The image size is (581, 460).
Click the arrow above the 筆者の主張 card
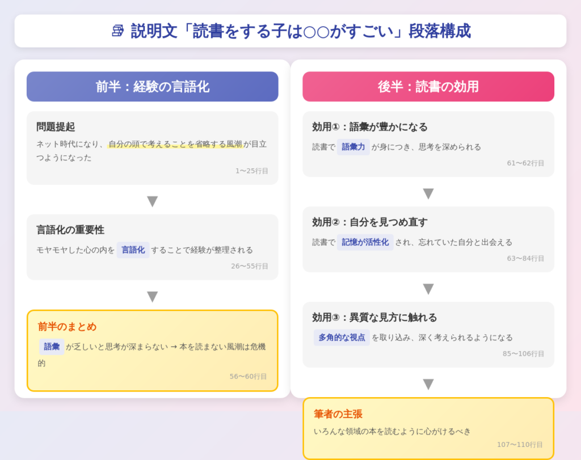[x=428, y=384]
